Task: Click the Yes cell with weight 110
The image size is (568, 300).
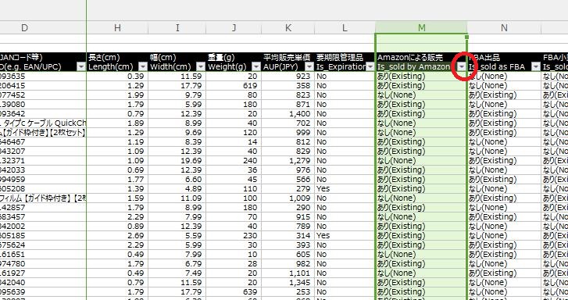Action: point(345,189)
